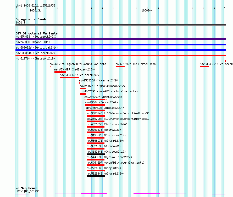Click the thin red line under nsv3197100
This screenshot has height=197, width=233.
120,61
